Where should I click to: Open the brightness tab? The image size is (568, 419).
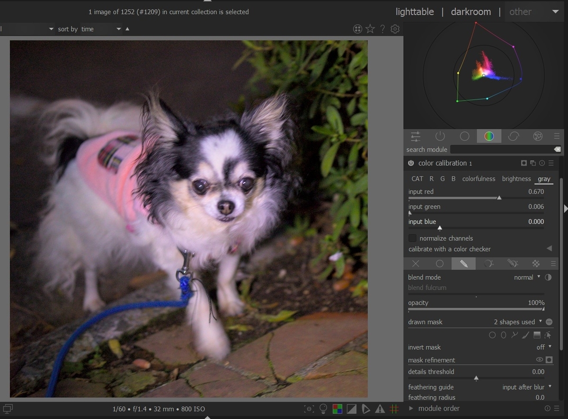coord(516,179)
